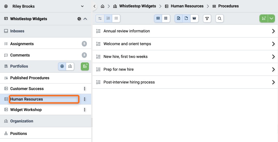Expand the Annual review information row chevron
The height and width of the screenshot is (142, 278).
point(273,31)
